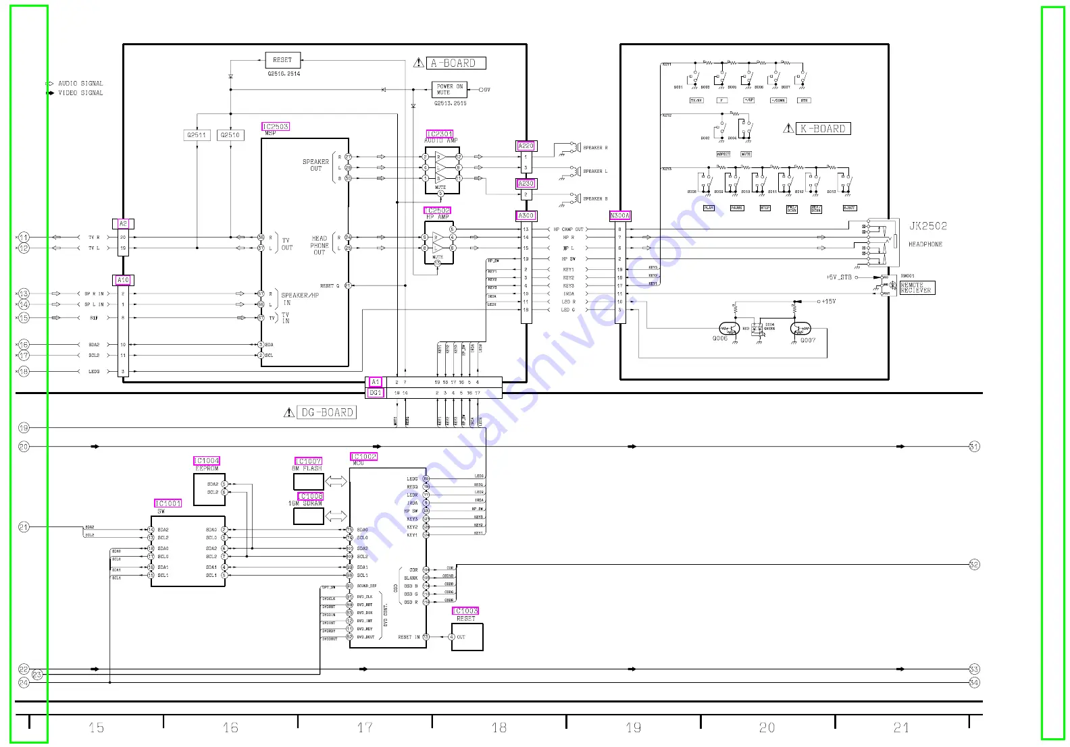Follow the A220 connector link

pos(526,146)
